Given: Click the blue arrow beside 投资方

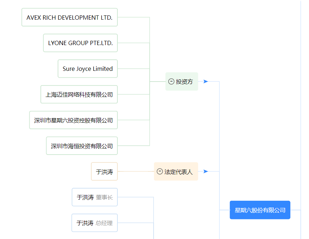Looking at the screenshot, I should pyautogui.click(x=206, y=81).
